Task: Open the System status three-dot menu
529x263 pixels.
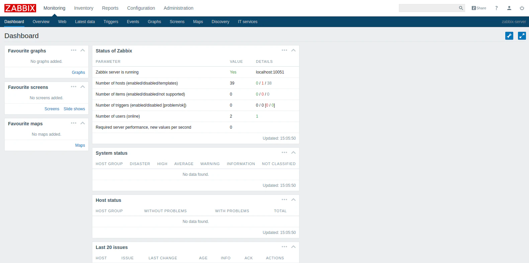Action: coord(284,152)
